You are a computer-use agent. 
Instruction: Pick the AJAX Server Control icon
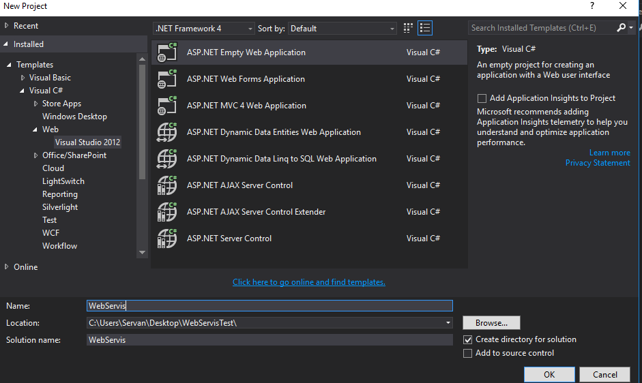pos(166,185)
